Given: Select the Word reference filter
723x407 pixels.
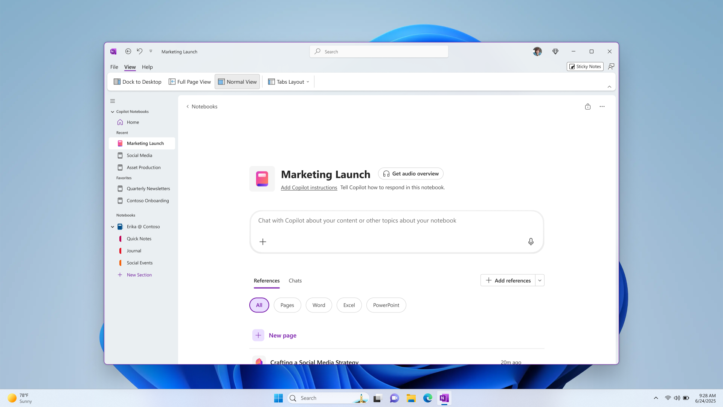Looking at the screenshot, I should [319, 305].
